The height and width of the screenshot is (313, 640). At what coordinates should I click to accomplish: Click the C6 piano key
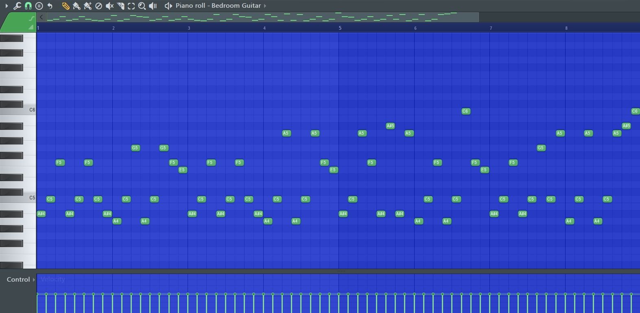click(x=18, y=111)
